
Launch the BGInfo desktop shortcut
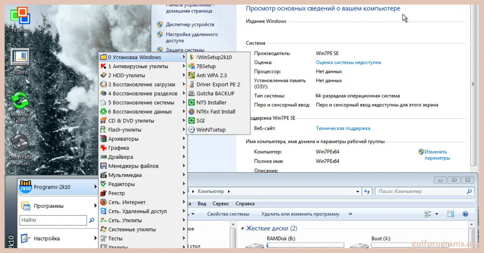(20, 58)
